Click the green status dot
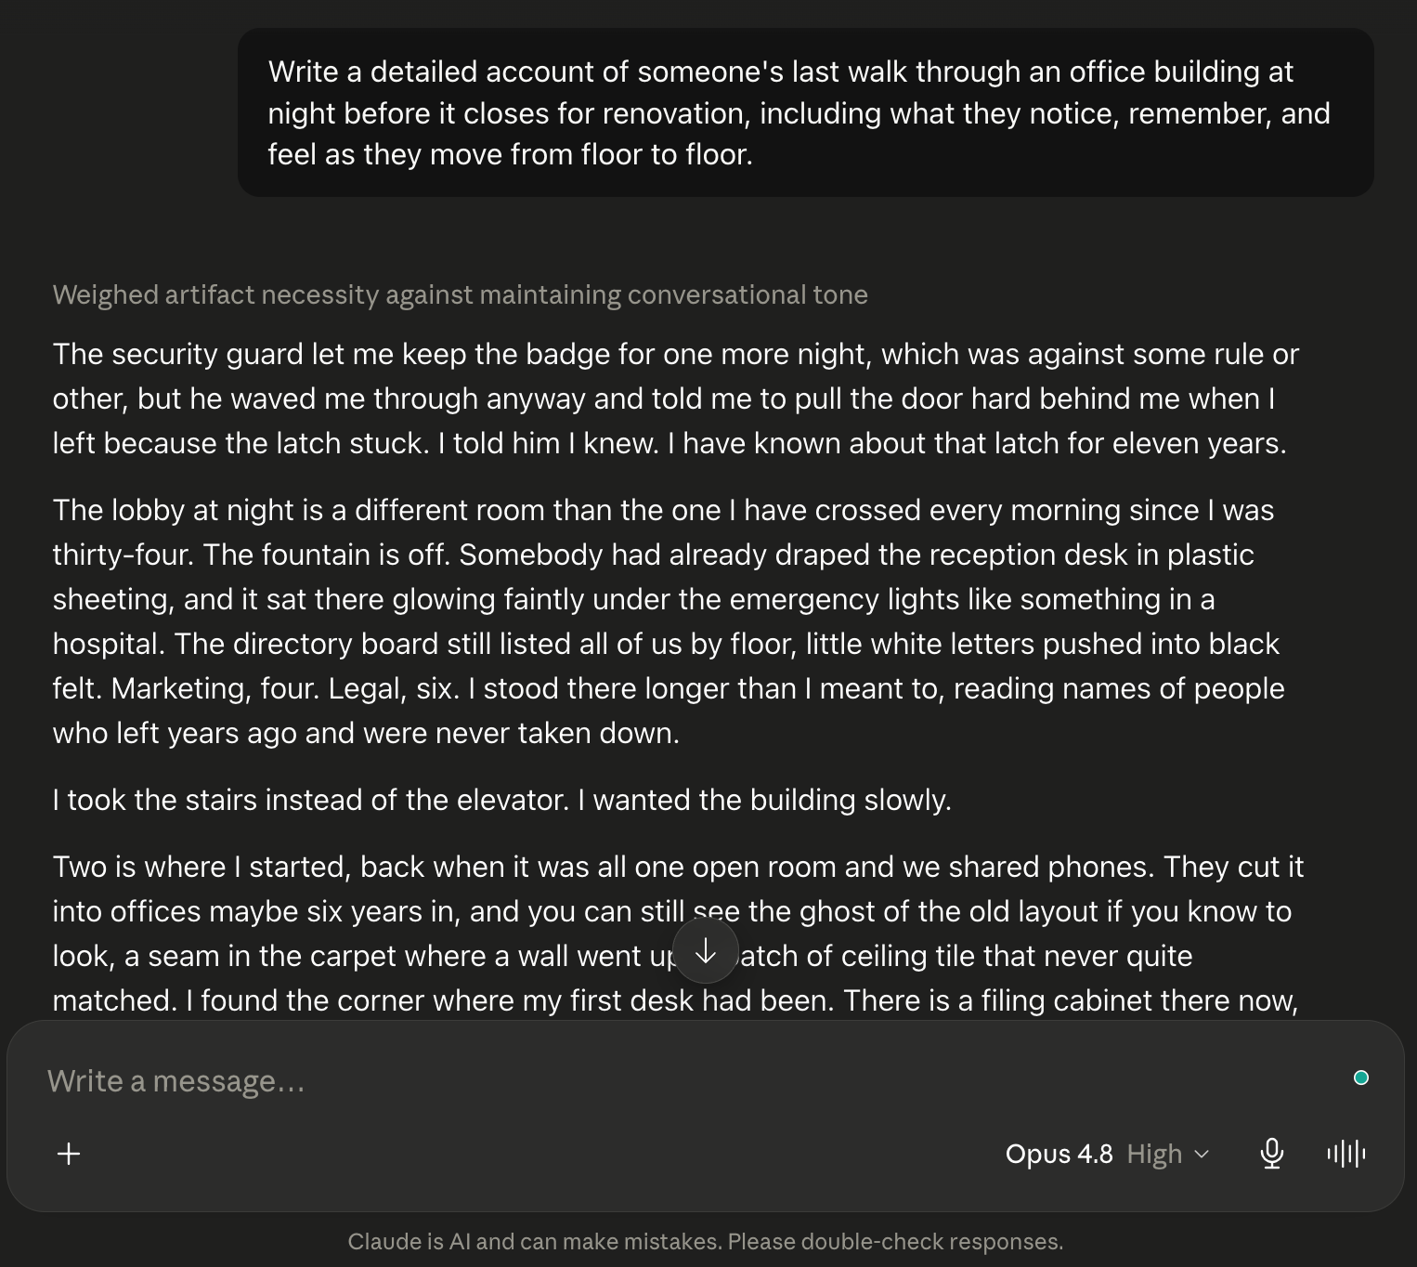The image size is (1417, 1267). coord(1361,1078)
